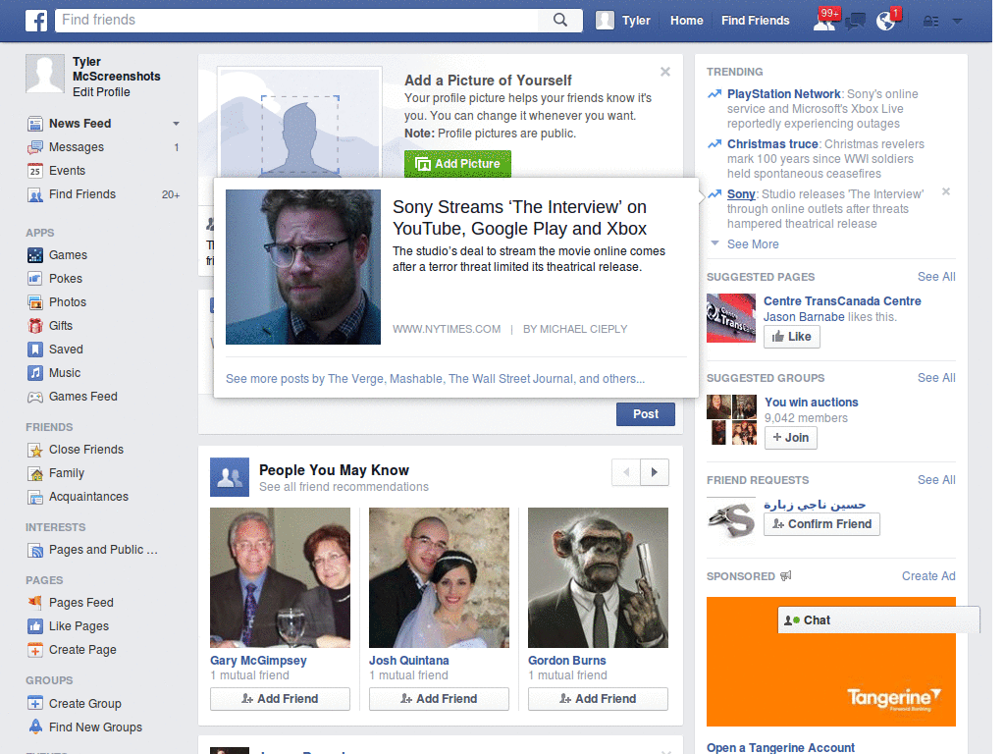
Task: See All suggested pages
Action: pyautogui.click(x=936, y=277)
